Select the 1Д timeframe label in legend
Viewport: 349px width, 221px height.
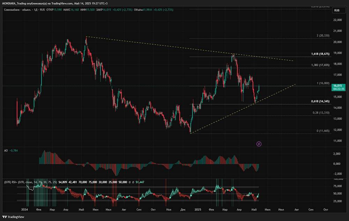pyautogui.click(x=34, y=10)
